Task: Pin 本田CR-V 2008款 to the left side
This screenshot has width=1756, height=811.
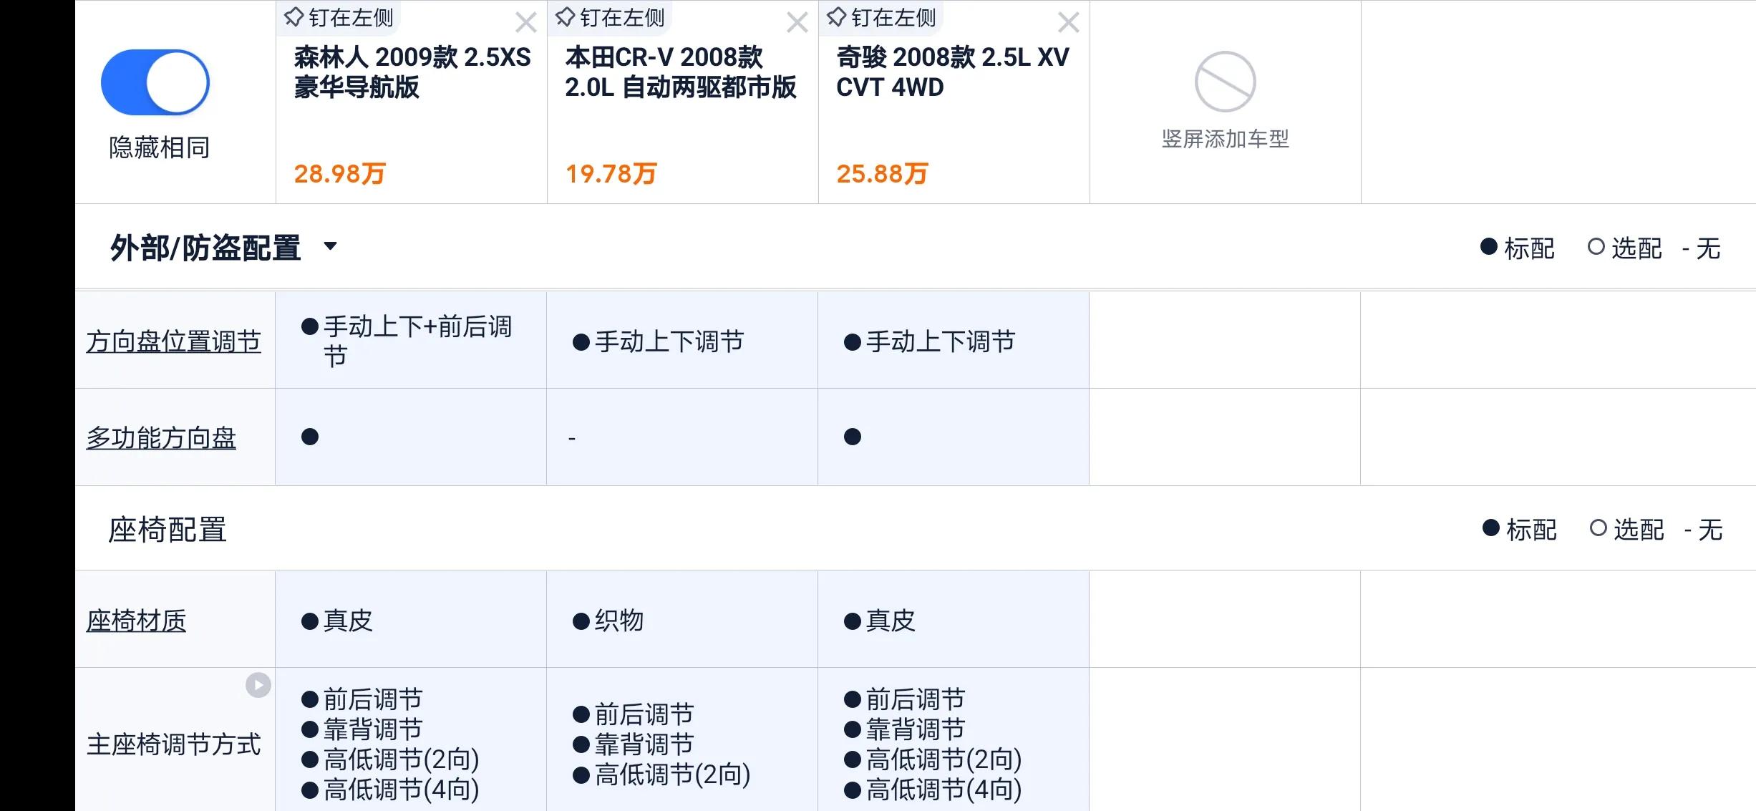Action: point(609,18)
